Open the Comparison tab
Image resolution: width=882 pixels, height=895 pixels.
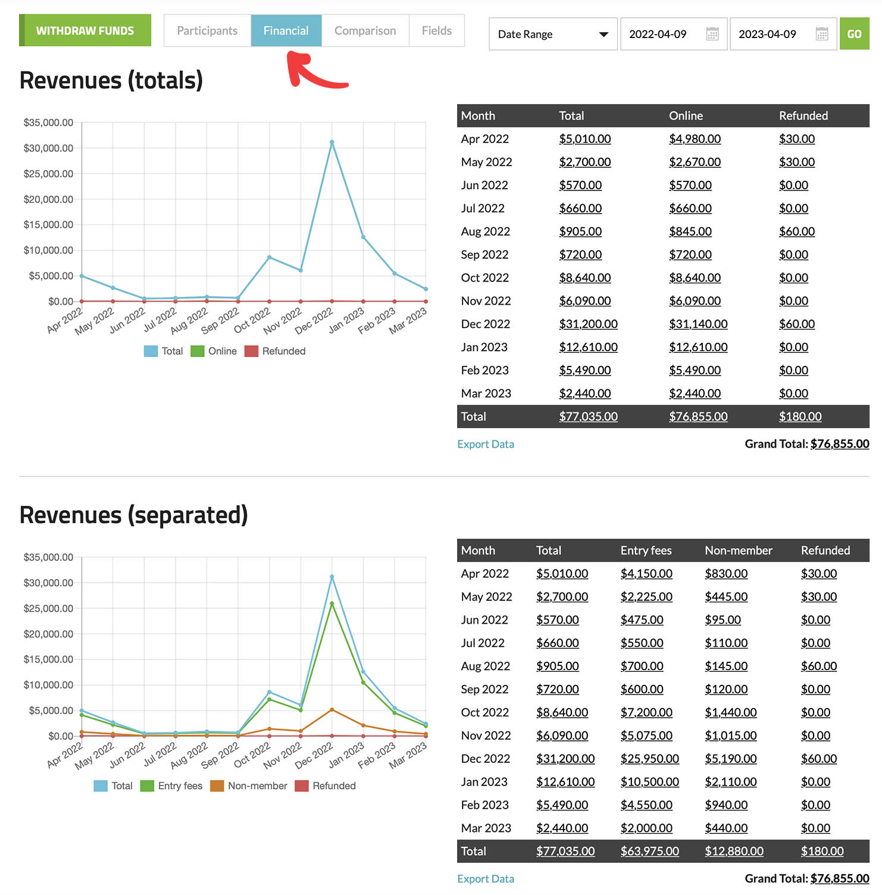click(365, 30)
